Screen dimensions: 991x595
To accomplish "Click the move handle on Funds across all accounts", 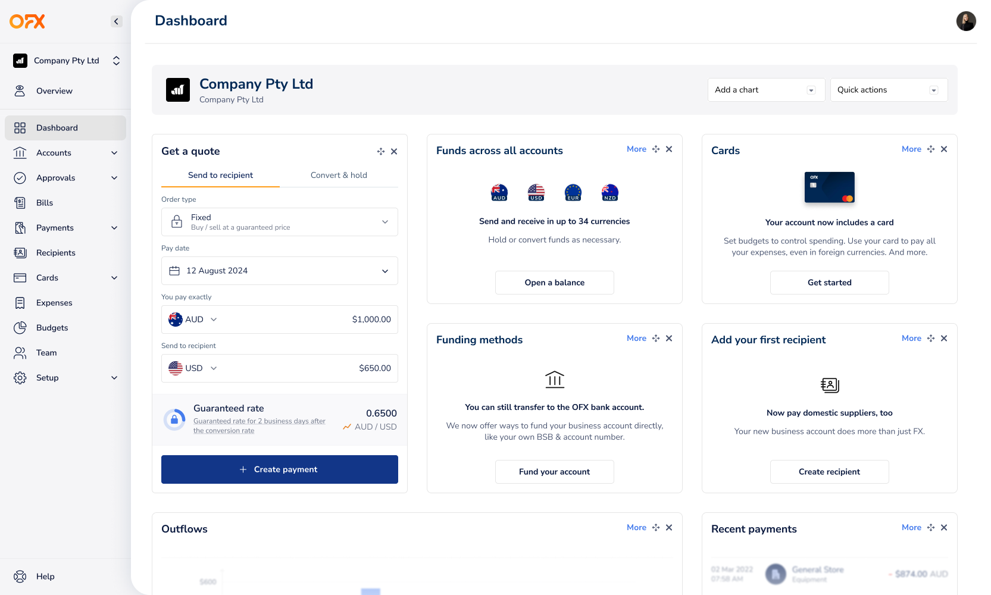I will (x=656, y=149).
